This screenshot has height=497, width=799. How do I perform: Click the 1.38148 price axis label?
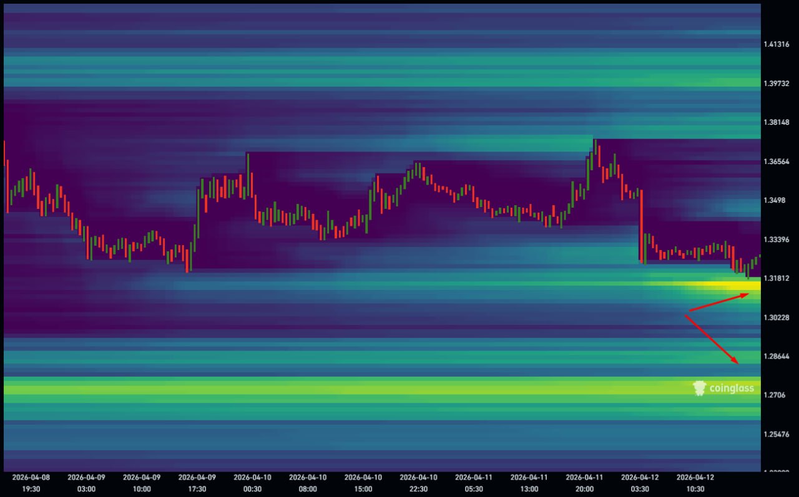click(777, 122)
